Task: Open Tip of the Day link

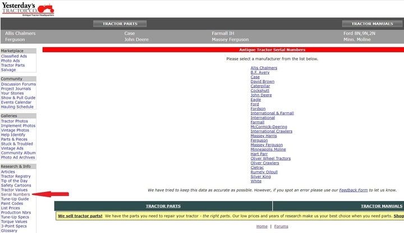Action: tap(14, 181)
